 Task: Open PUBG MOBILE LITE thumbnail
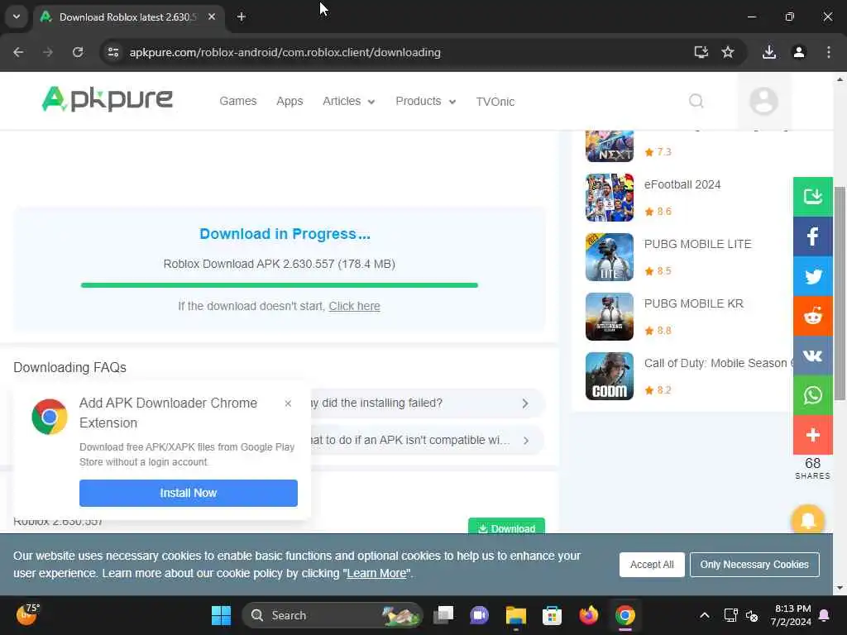tap(610, 257)
